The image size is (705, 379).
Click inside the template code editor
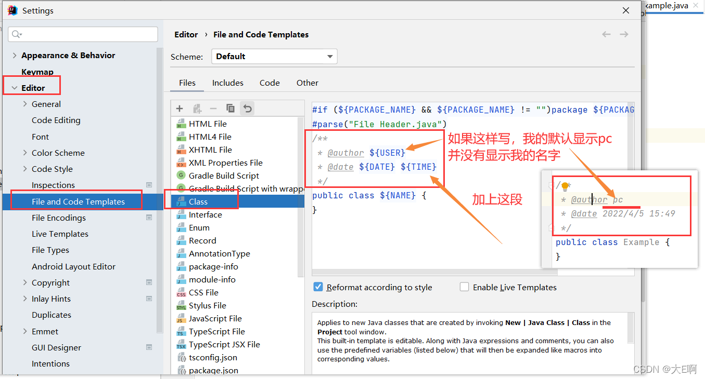(x=473, y=188)
